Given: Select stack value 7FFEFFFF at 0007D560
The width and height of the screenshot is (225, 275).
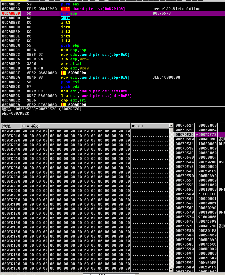Looking at the screenshot, I should (x=208, y=194).
